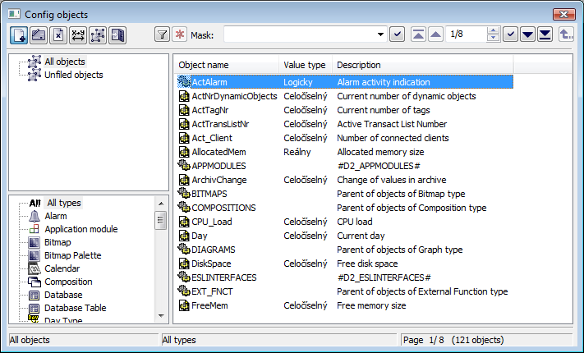
Task: Sort by Value type column header
Action: 305,65
